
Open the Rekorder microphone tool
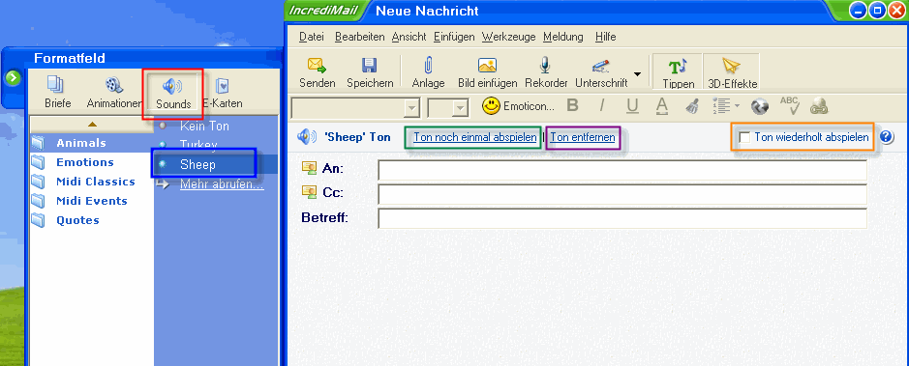(x=546, y=65)
